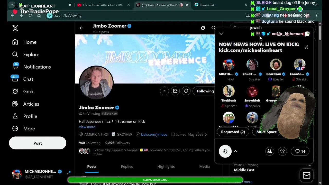Reload the page in browser
This screenshot has height=185, width=329.
(30, 16)
